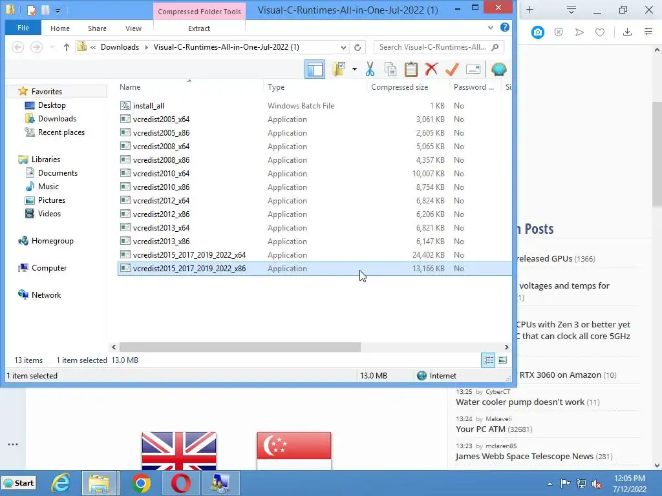Click Opera's snapshot camera icon
This screenshot has height=496, width=662.
click(537, 32)
